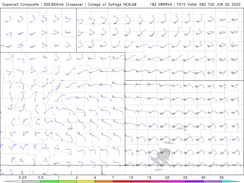This screenshot has width=244, height=183.
Task: Click the "10" scale label
Action: 131,178
